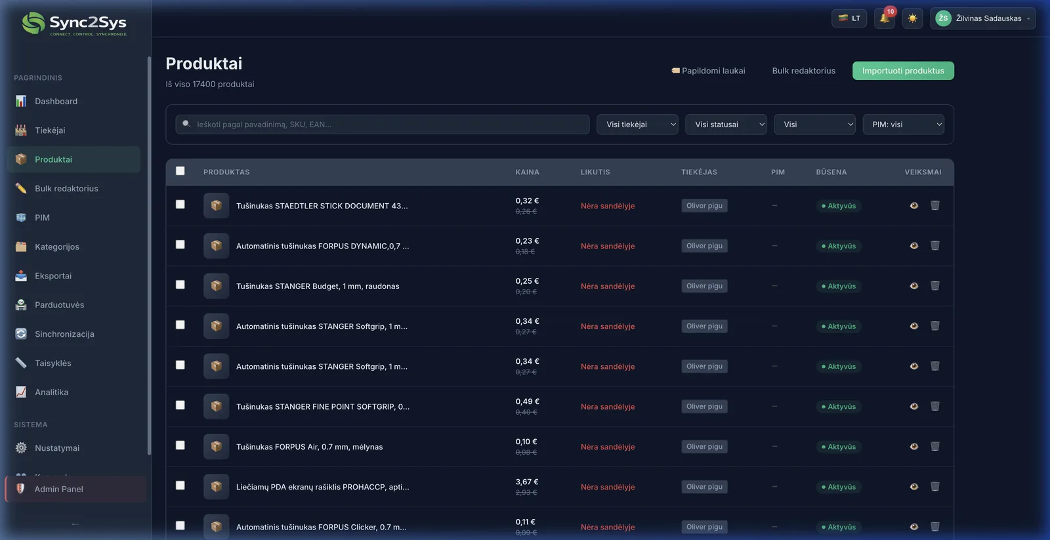Click Nėra sandėlyje for FORPUS Air row

click(608, 447)
